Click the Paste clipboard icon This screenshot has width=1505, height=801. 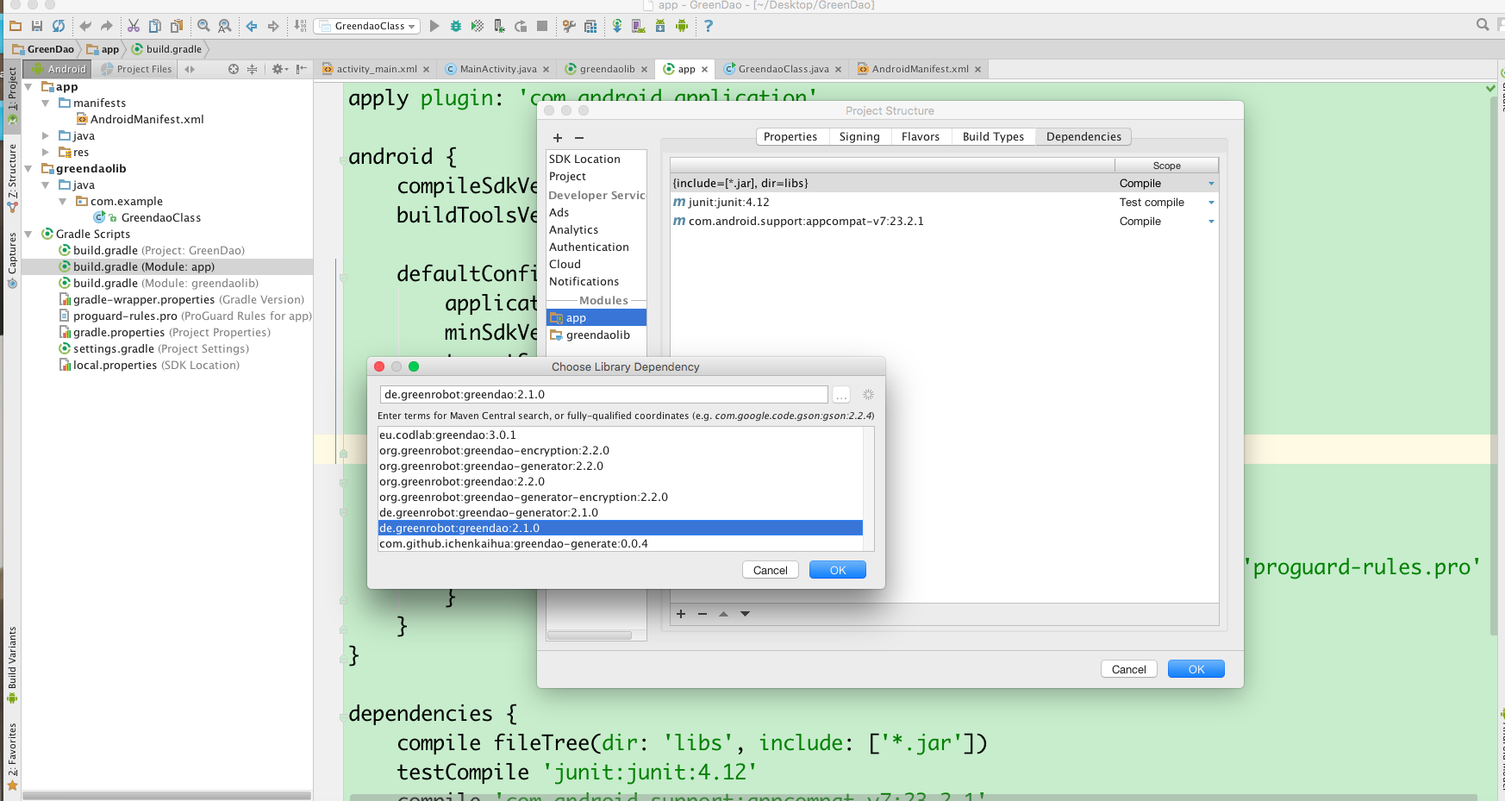(177, 26)
